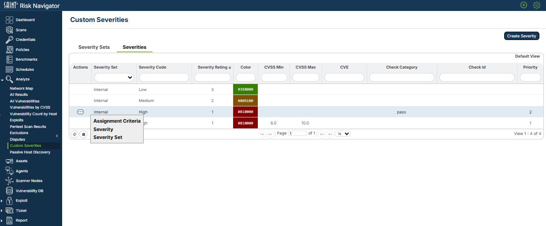This screenshot has width=546, height=226.
Task: Open Pentest Scan Results
Action: 28,127
